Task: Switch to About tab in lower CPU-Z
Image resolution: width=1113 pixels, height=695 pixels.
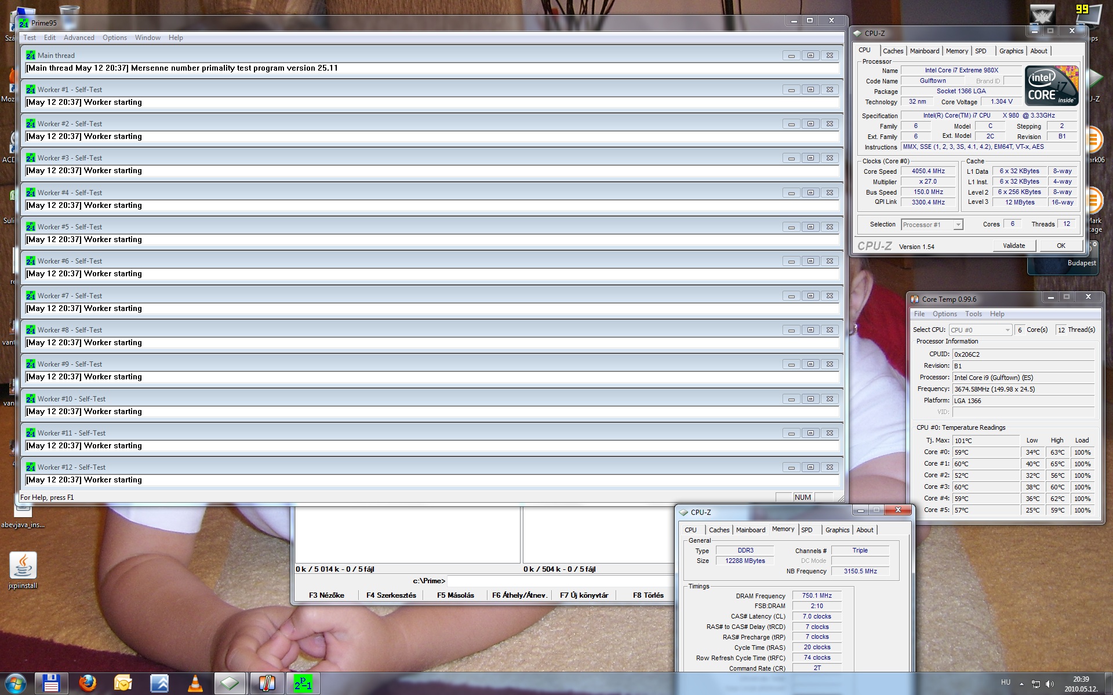Action: tap(864, 530)
